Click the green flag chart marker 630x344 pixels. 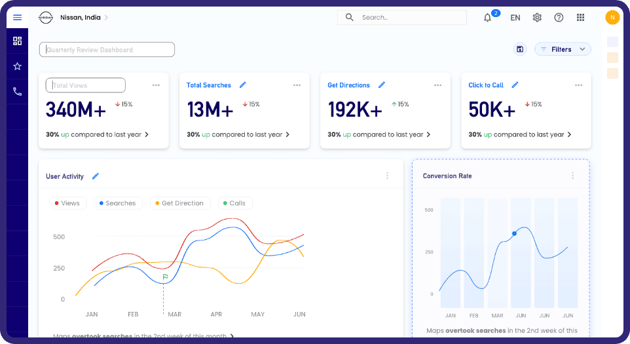[x=165, y=277]
